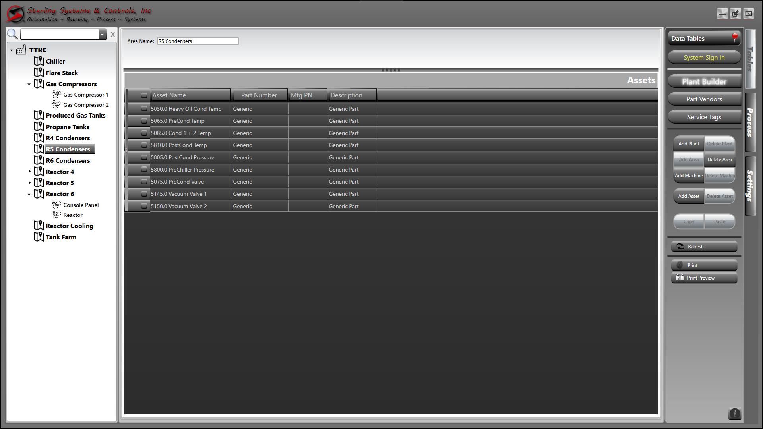
Task: Check the select-all box in Asset Name header
Action: [145, 95]
